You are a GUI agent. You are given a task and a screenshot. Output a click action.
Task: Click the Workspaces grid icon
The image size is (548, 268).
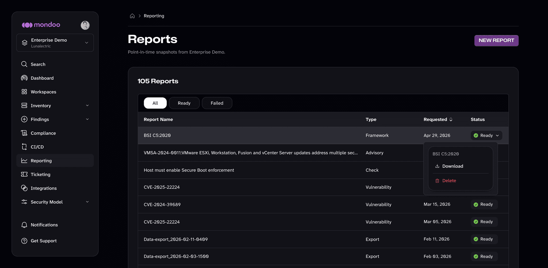(24, 92)
